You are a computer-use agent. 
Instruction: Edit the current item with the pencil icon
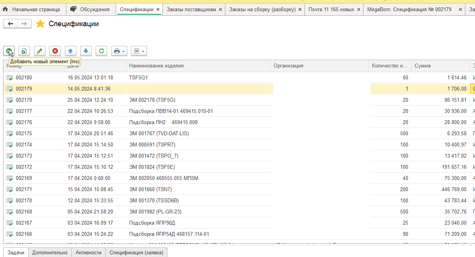(x=39, y=51)
